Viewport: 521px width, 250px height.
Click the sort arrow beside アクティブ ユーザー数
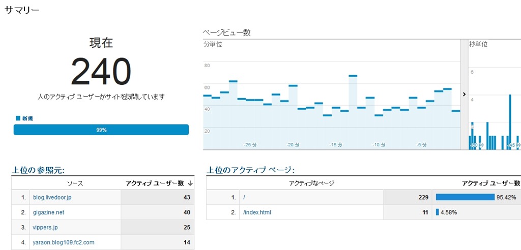pos(190,183)
